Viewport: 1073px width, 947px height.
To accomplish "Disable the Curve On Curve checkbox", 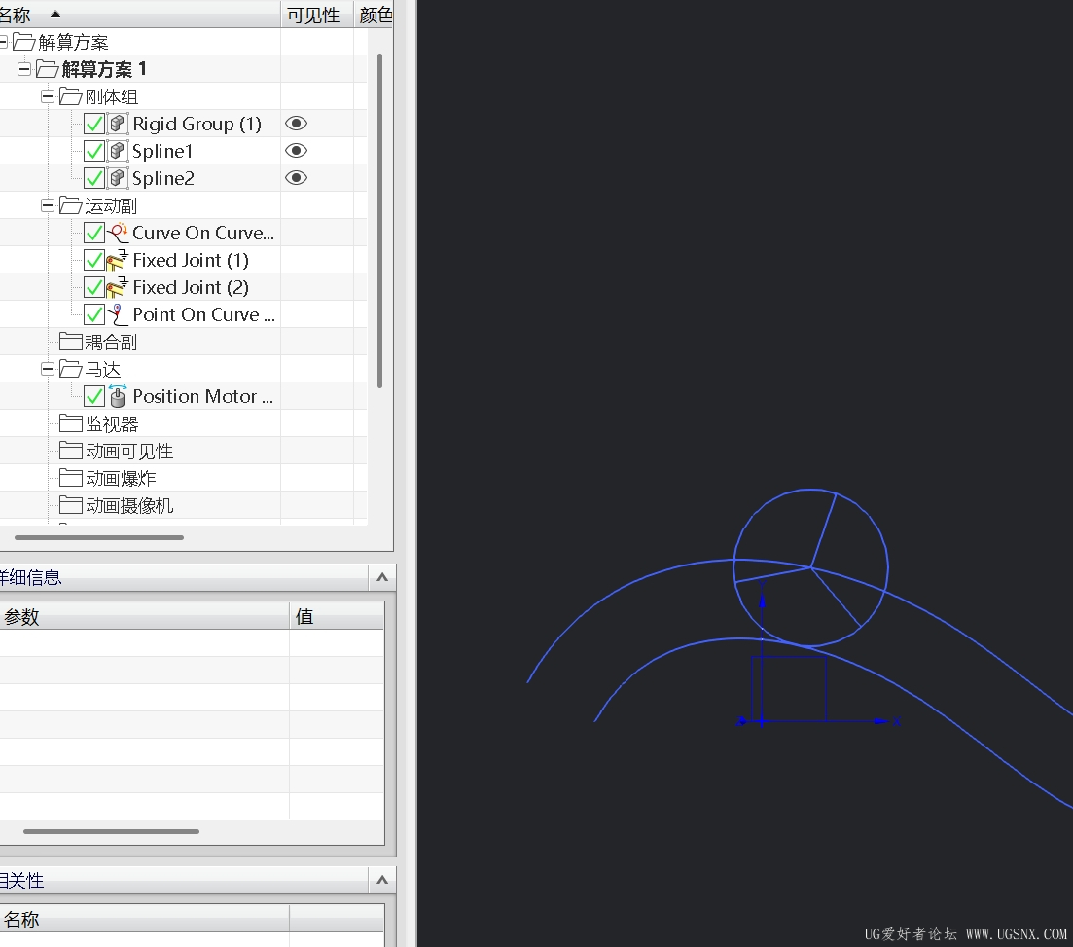I will tap(94, 233).
